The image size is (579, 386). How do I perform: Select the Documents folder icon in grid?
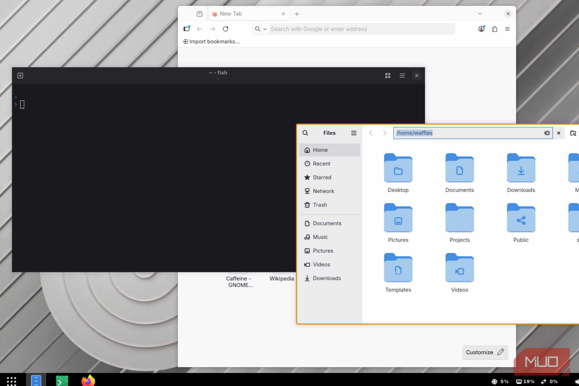click(x=460, y=168)
